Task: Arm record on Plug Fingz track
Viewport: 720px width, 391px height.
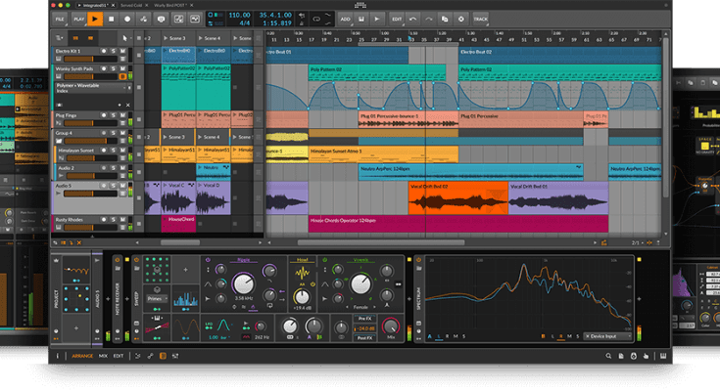Action: [103, 116]
